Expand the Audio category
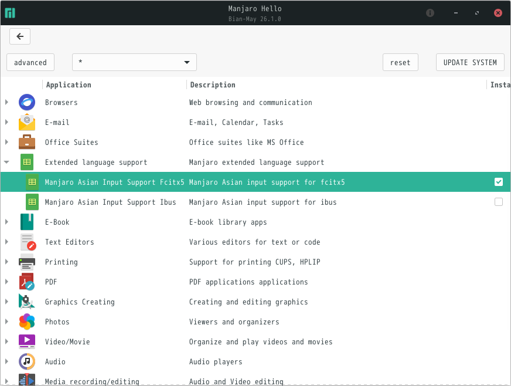This screenshot has width=511, height=386. pos(6,361)
